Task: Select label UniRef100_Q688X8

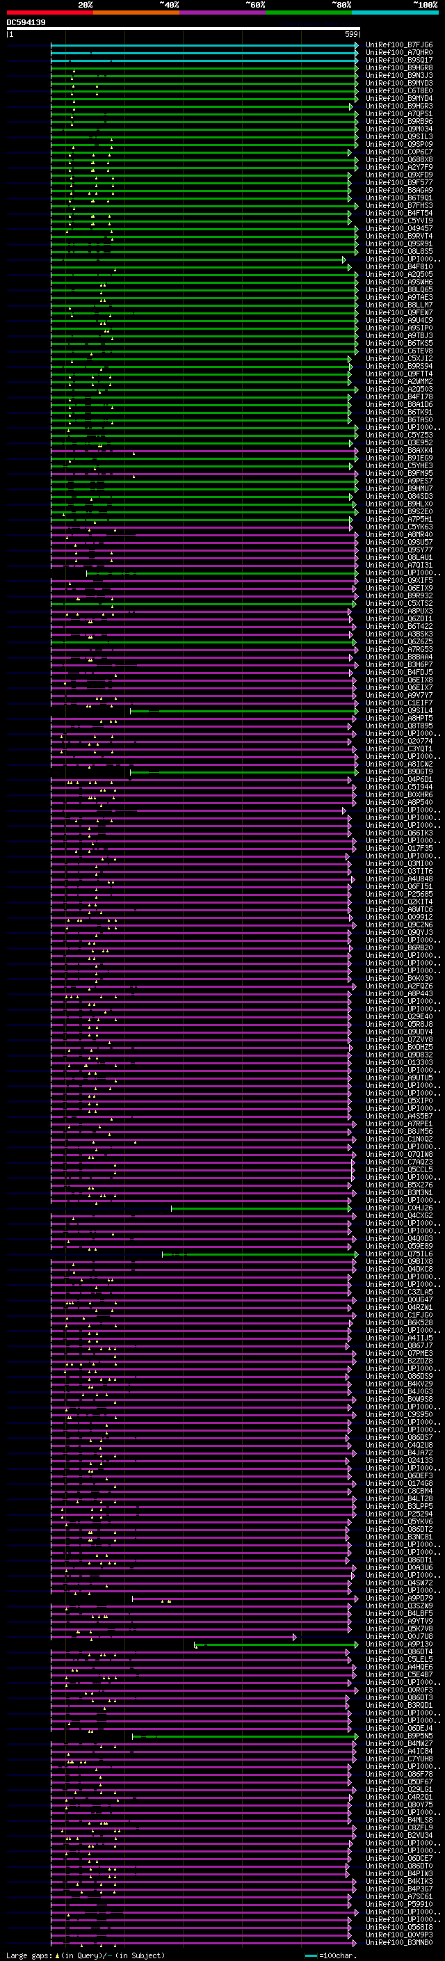Action: click(398, 160)
